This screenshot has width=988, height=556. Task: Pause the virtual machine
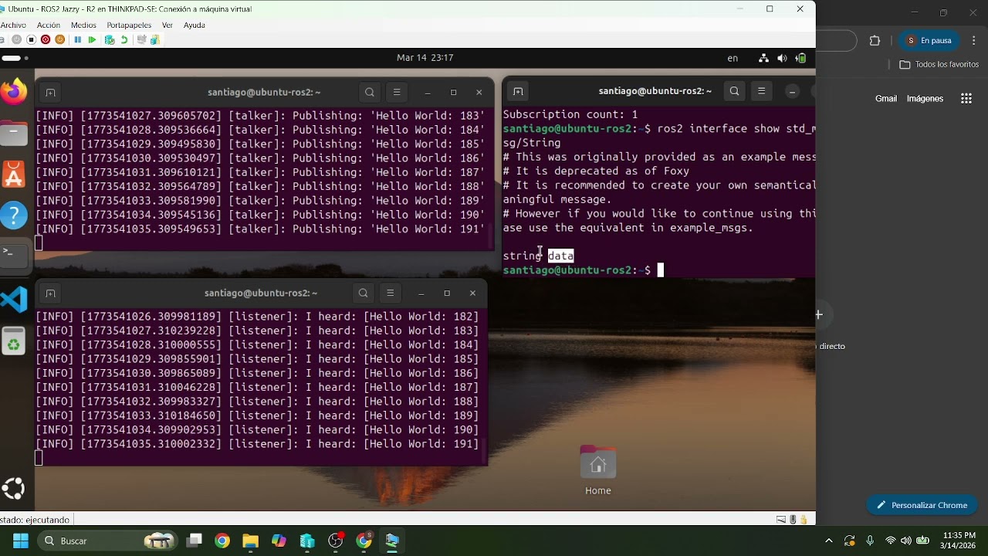coord(78,39)
